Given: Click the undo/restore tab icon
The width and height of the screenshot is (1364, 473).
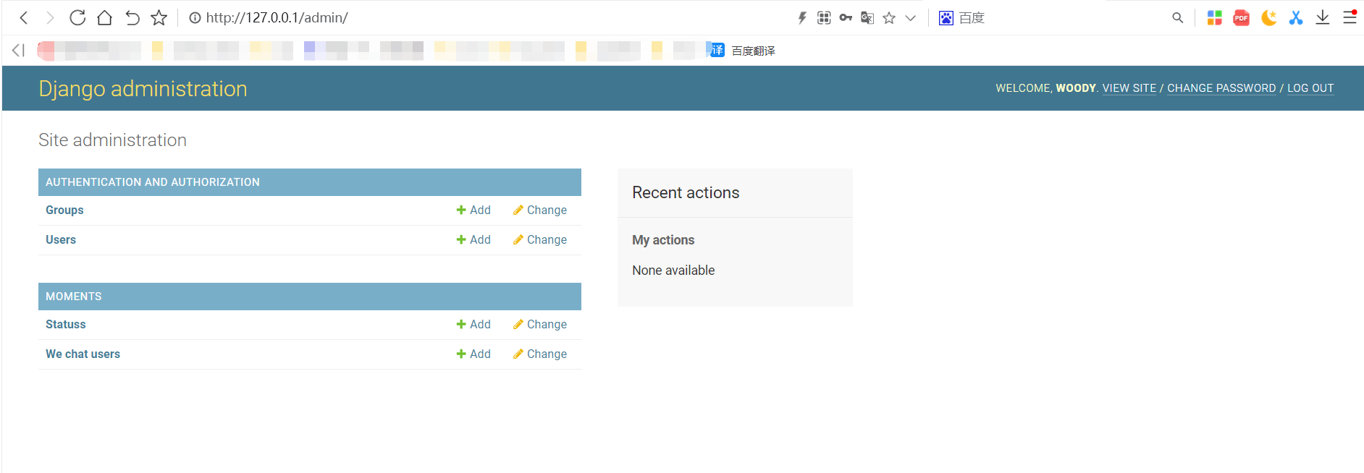Looking at the screenshot, I should point(132,17).
